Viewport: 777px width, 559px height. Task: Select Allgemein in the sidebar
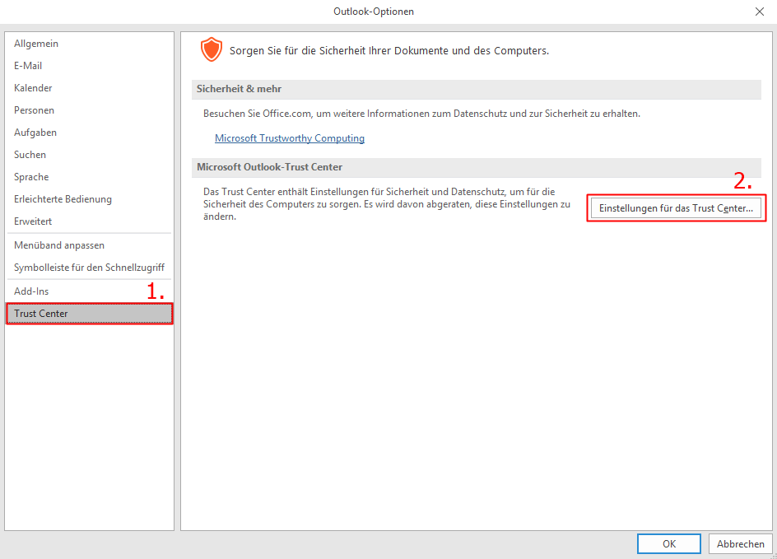36,44
